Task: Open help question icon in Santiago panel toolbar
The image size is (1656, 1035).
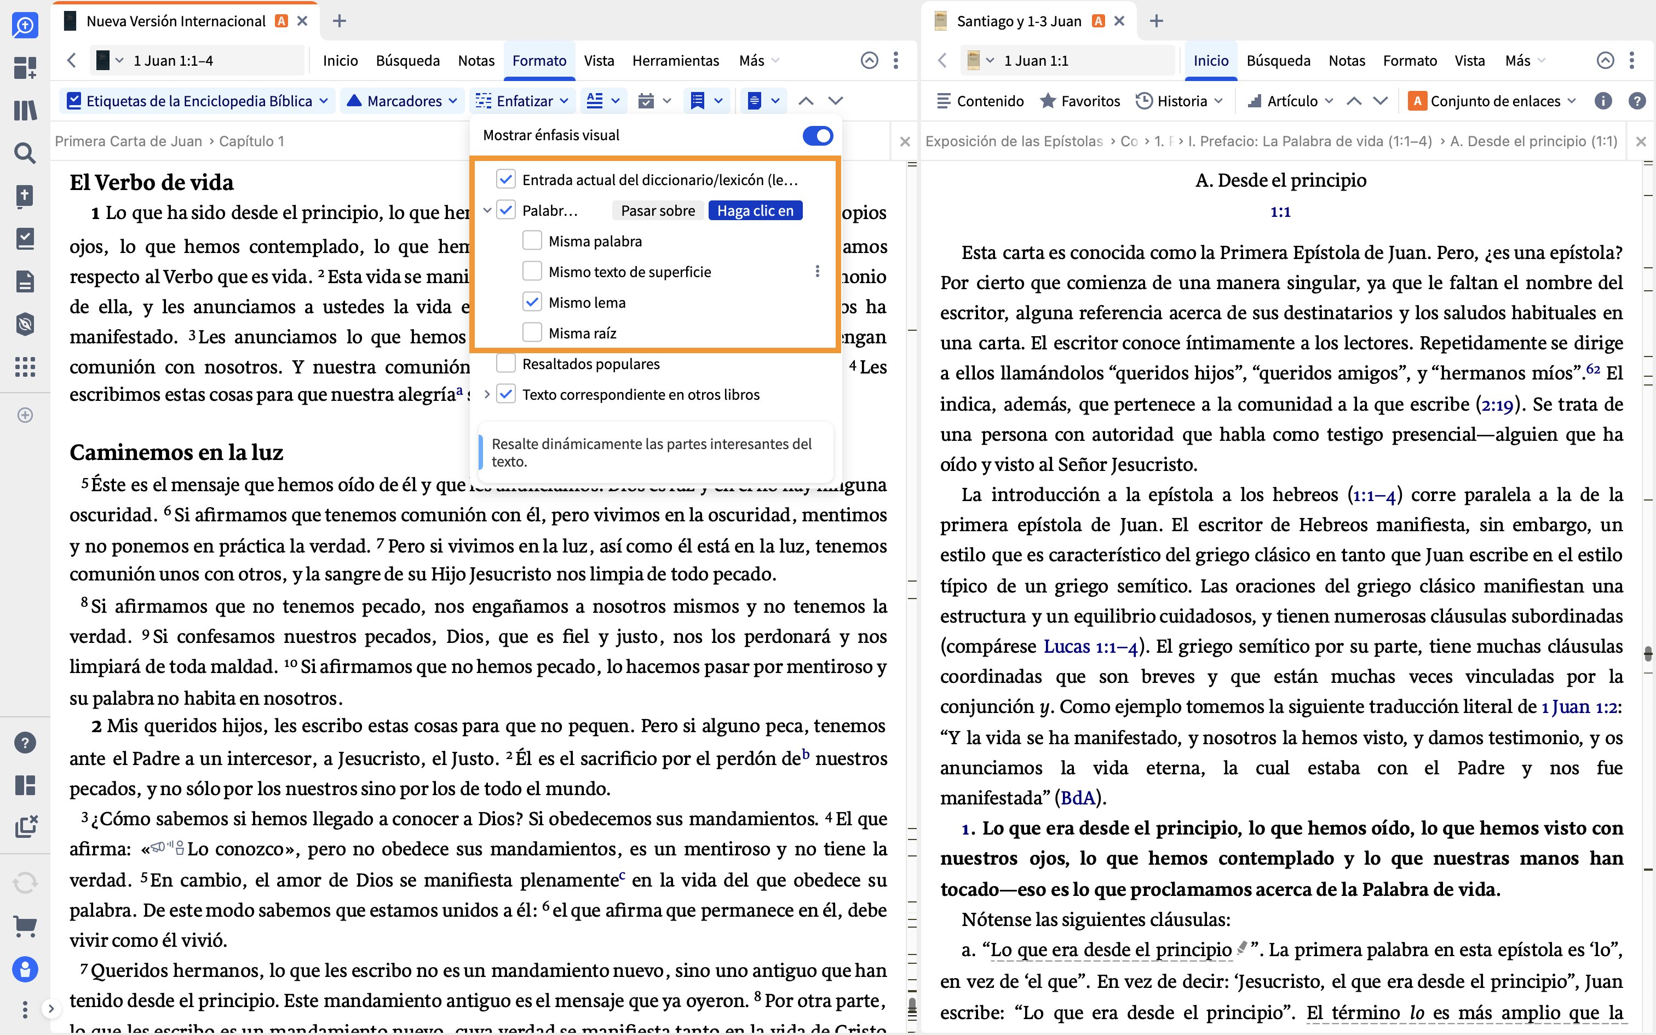Action: click(x=1637, y=101)
